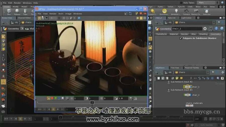226x127 pixels.
Task: Open the MPlay View menu
Action: (x=45, y=14)
